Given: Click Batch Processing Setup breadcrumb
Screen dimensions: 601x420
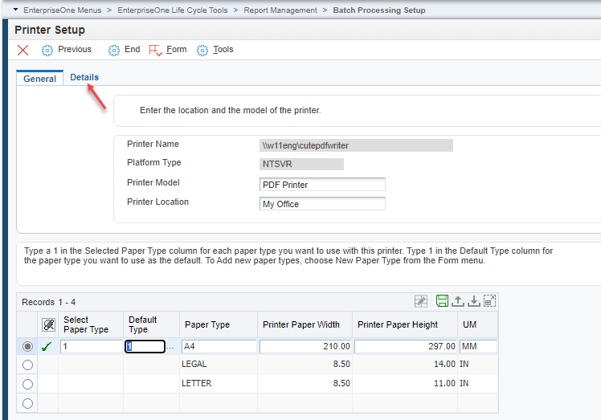Looking at the screenshot, I should pos(379,10).
